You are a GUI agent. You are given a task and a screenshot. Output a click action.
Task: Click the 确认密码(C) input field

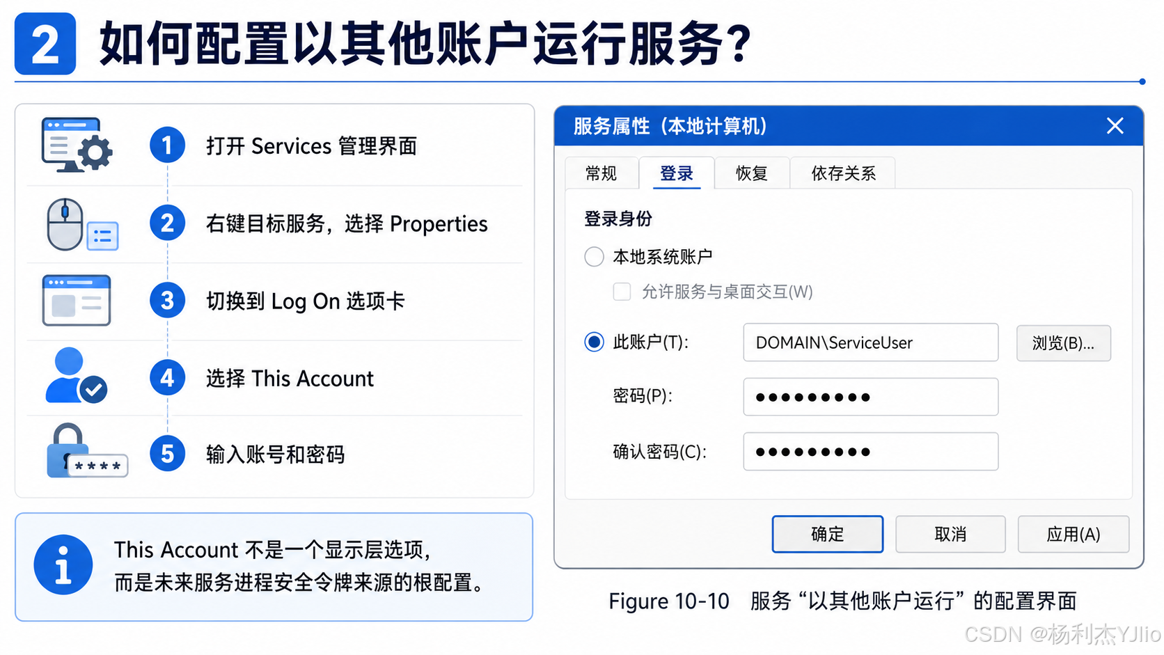[870, 452]
